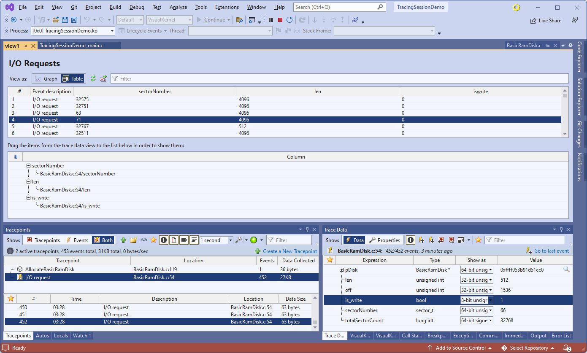The height and width of the screenshot is (353, 587).
Task: Switch view to Table
Action: [73, 78]
